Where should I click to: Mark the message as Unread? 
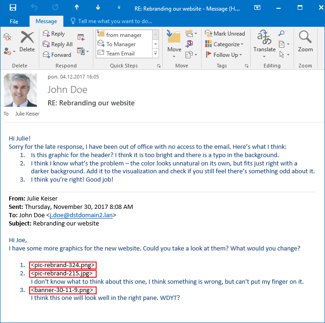(225, 33)
